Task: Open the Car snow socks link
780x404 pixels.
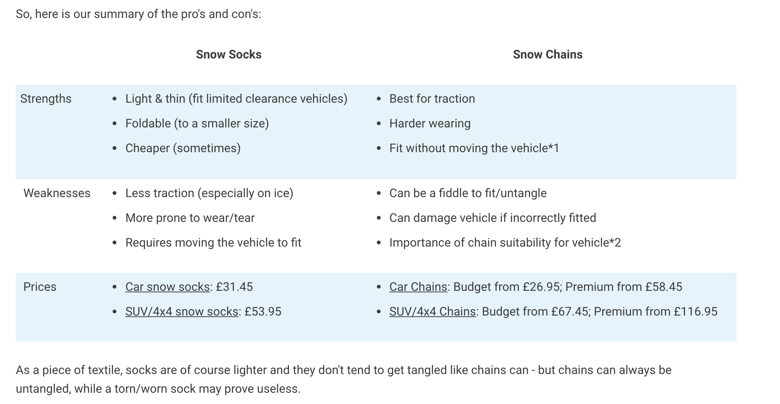Action: tap(167, 287)
